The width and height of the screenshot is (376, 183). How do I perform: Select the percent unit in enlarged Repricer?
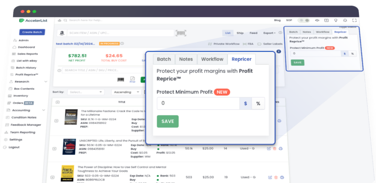point(258,103)
